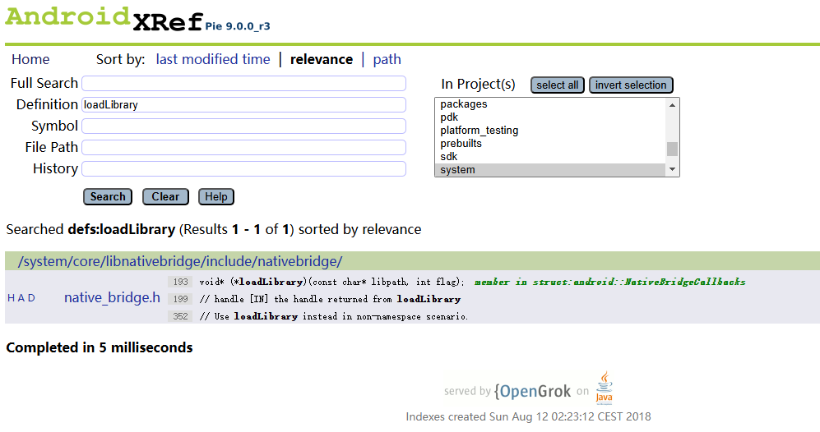Sort results by relevance
820x432 pixels.
(321, 60)
